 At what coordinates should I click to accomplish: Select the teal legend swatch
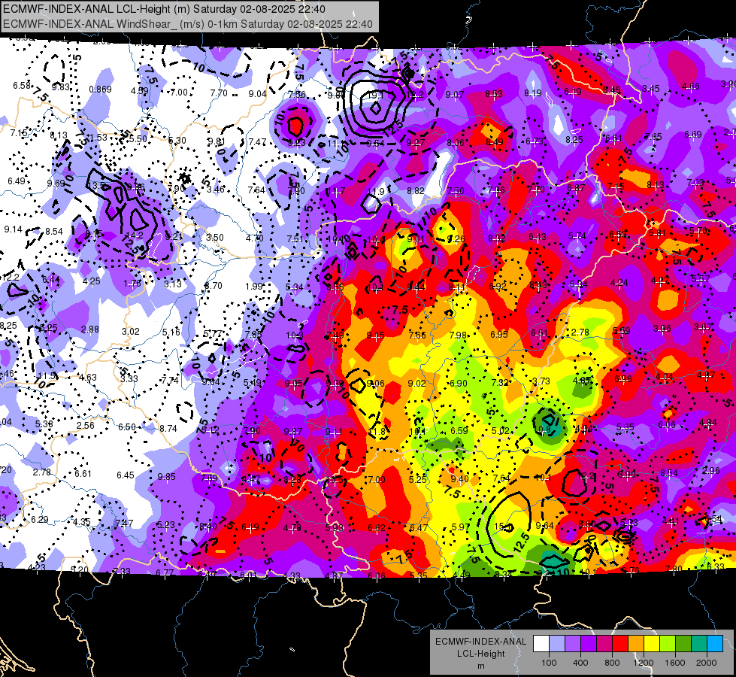(699, 644)
